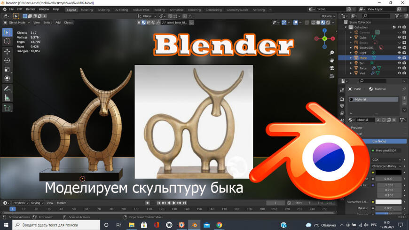The image size is (409, 230).
Task: Unlink the material with X icon
Action: coord(394,120)
